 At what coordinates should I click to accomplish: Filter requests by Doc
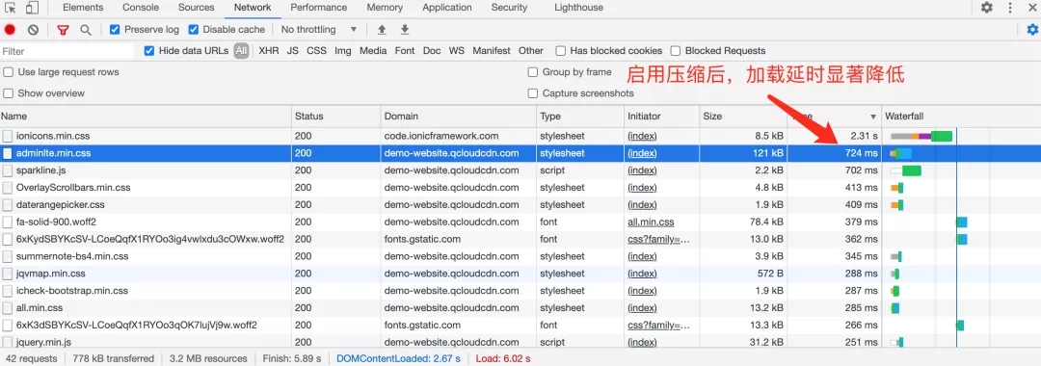pos(432,51)
